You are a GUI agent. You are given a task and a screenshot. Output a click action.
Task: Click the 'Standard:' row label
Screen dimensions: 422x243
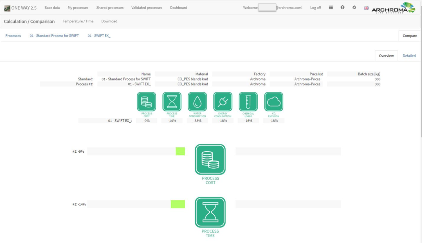pyautogui.click(x=86, y=79)
